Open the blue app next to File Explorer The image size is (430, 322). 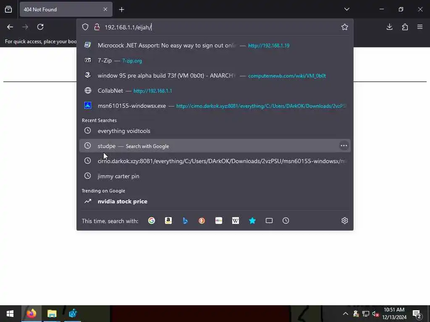73,314
